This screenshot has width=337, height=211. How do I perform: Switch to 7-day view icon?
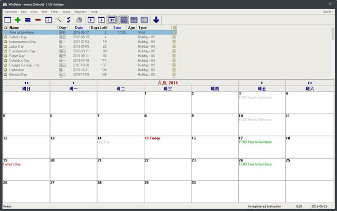click(101, 20)
